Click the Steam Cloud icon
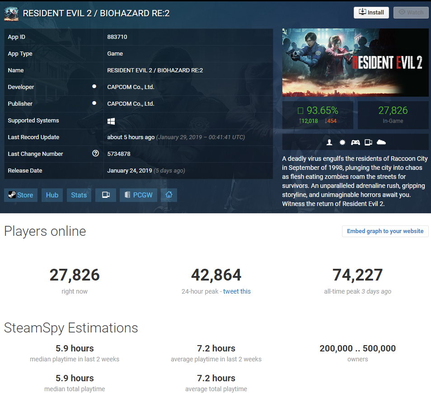Image resolution: width=431 pixels, height=393 pixels. coord(381,141)
